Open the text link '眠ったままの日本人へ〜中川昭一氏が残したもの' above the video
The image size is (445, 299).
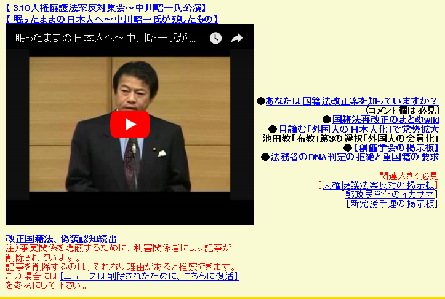point(112,19)
